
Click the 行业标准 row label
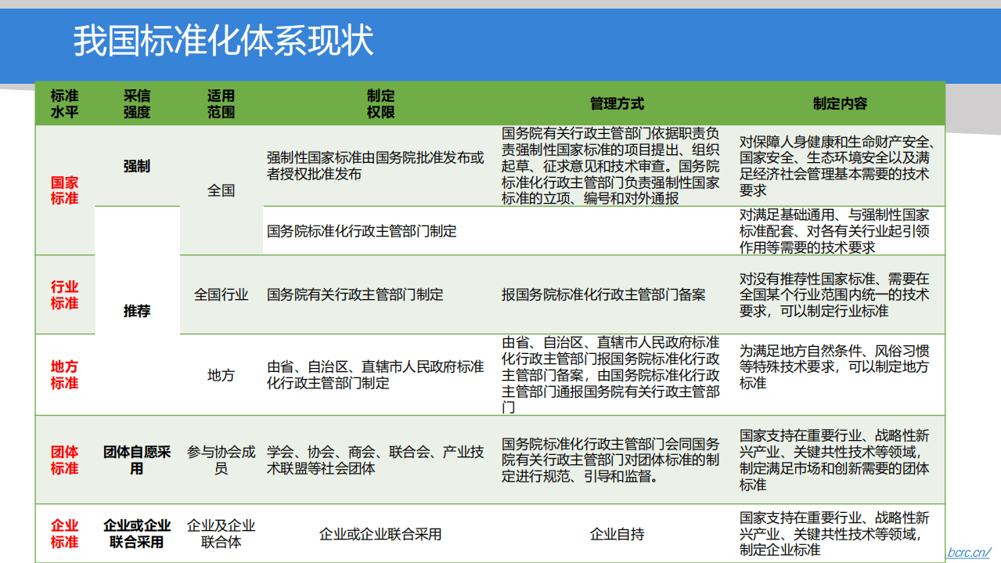tap(64, 294)
